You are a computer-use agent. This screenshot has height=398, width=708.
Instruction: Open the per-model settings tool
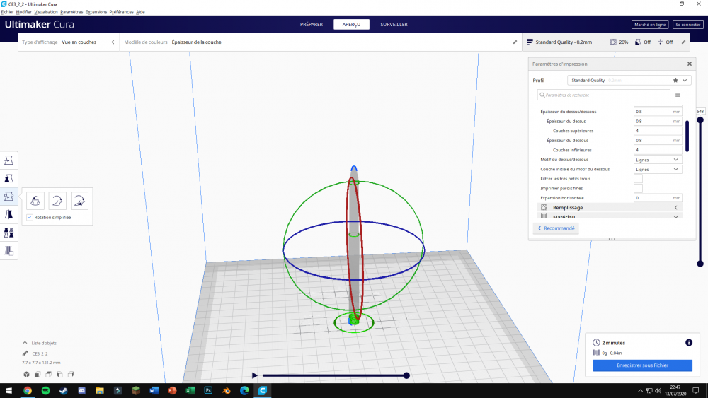tap(8, 232)
